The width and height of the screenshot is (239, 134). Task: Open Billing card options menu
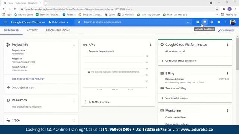pos(227,73)
